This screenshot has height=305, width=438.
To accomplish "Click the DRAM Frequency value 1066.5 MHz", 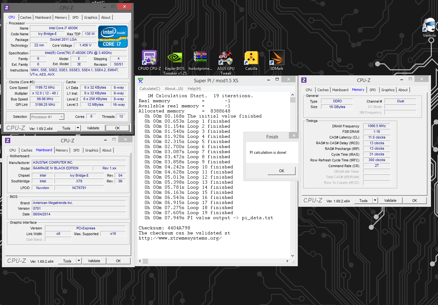I will (x=377, y=126).
